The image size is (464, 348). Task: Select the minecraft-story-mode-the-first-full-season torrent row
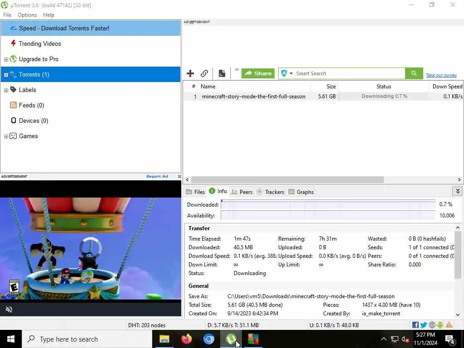[x=324, y=97]
